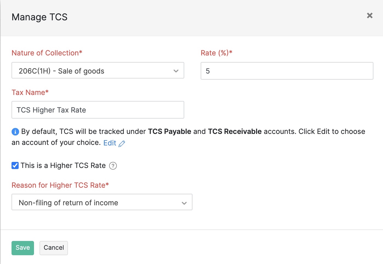Change selection from 206C(1H) Sale of goods
The height and width of the screenshot is (264, 383).
click(x=98, y=71)
